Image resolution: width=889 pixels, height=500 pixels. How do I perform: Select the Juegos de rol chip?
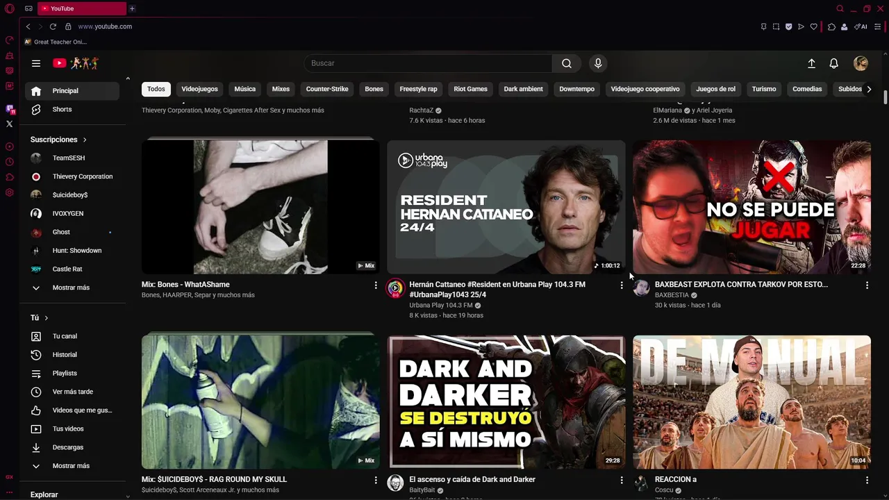715,89
